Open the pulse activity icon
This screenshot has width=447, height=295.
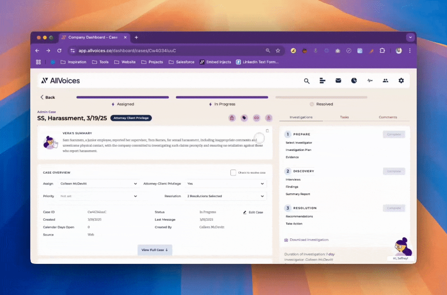click(x=370, y=81)
